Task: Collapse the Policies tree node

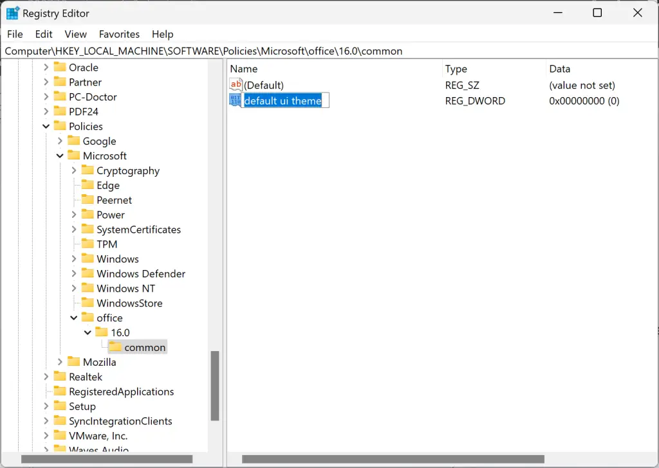Action: 45,126
